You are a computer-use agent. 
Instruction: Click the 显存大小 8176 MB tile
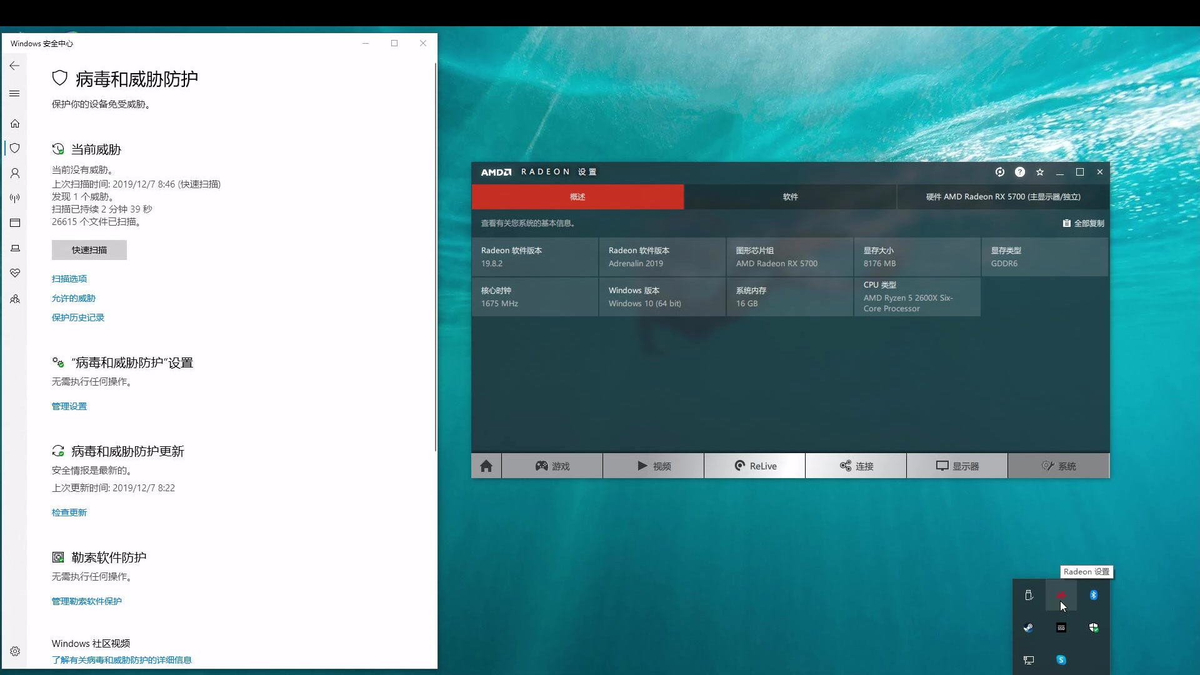tap(917, 257)
